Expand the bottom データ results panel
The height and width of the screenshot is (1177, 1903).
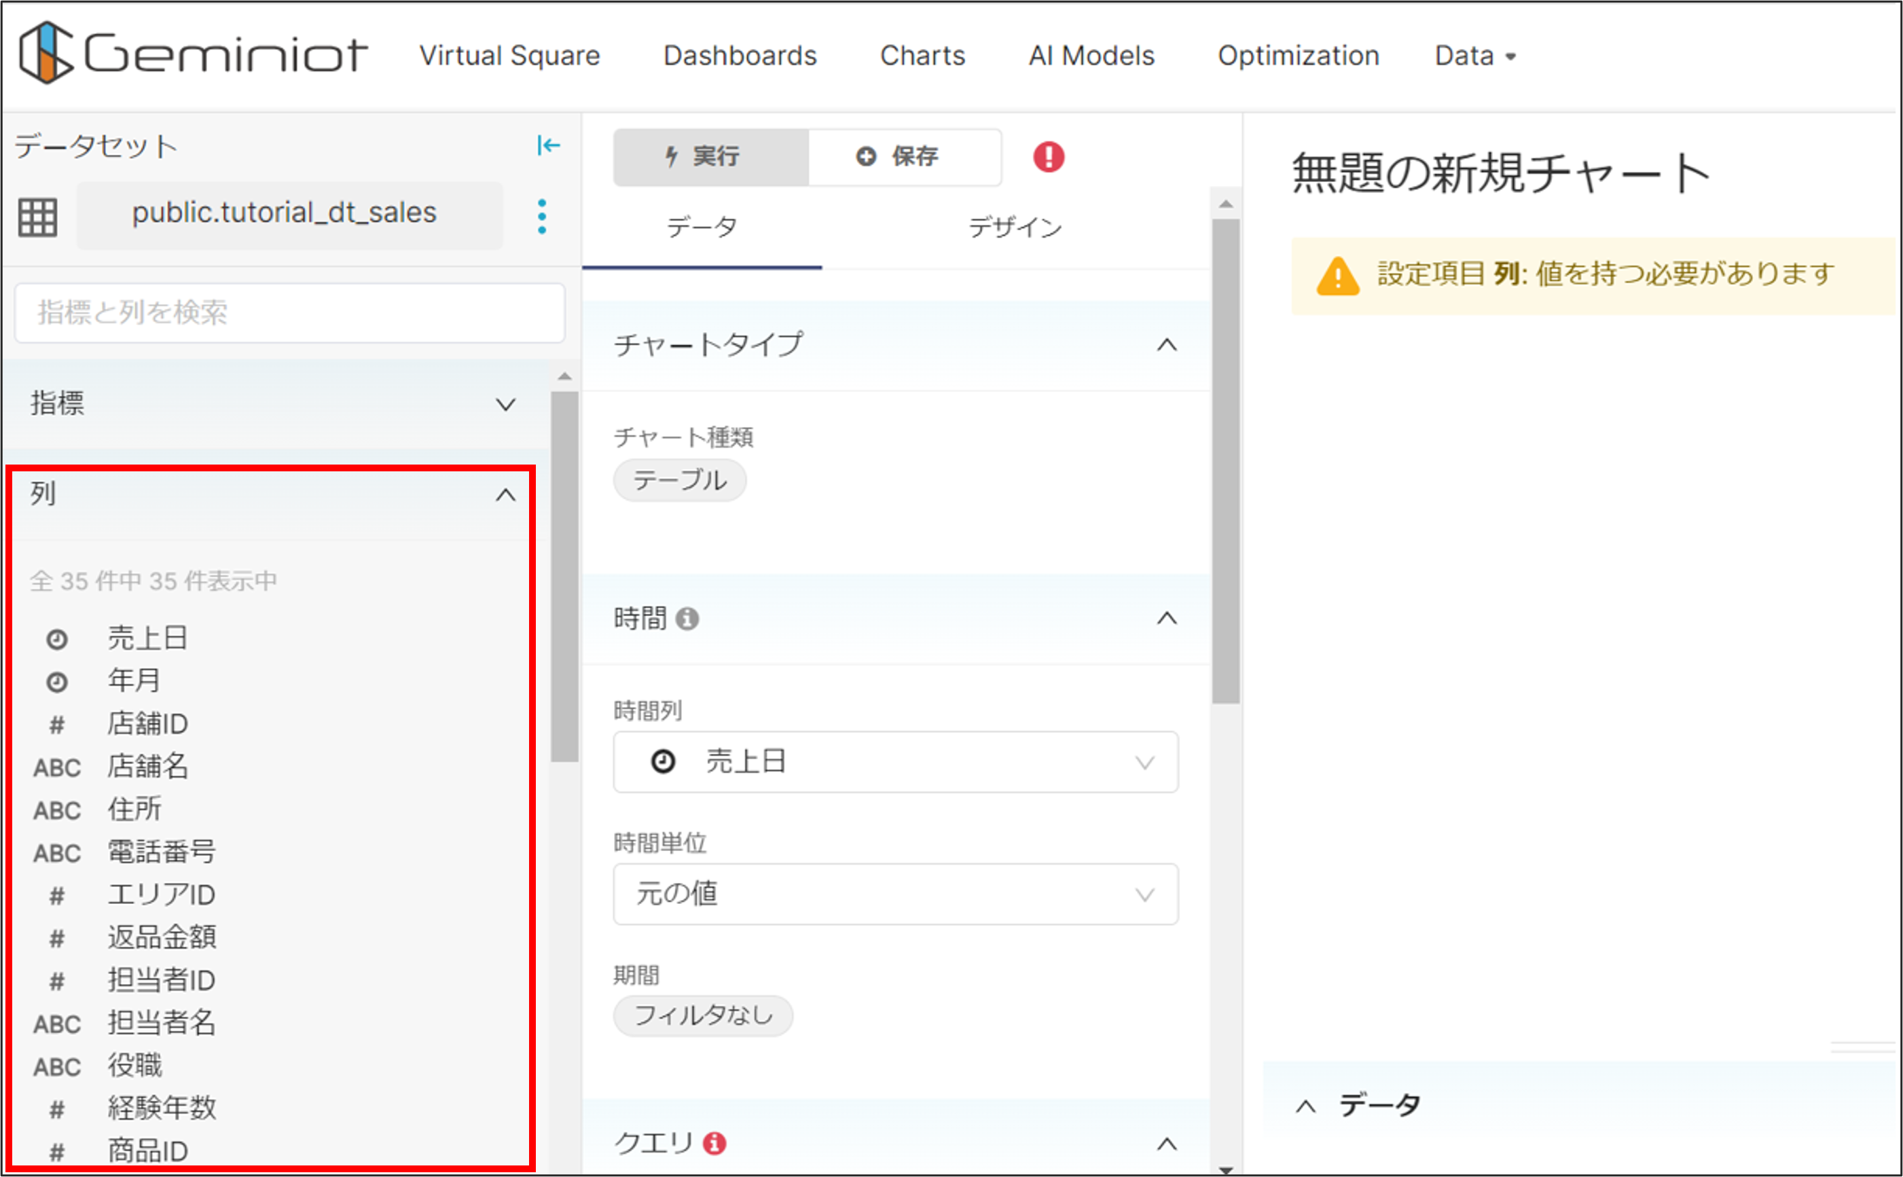tap(1306, 1106)
